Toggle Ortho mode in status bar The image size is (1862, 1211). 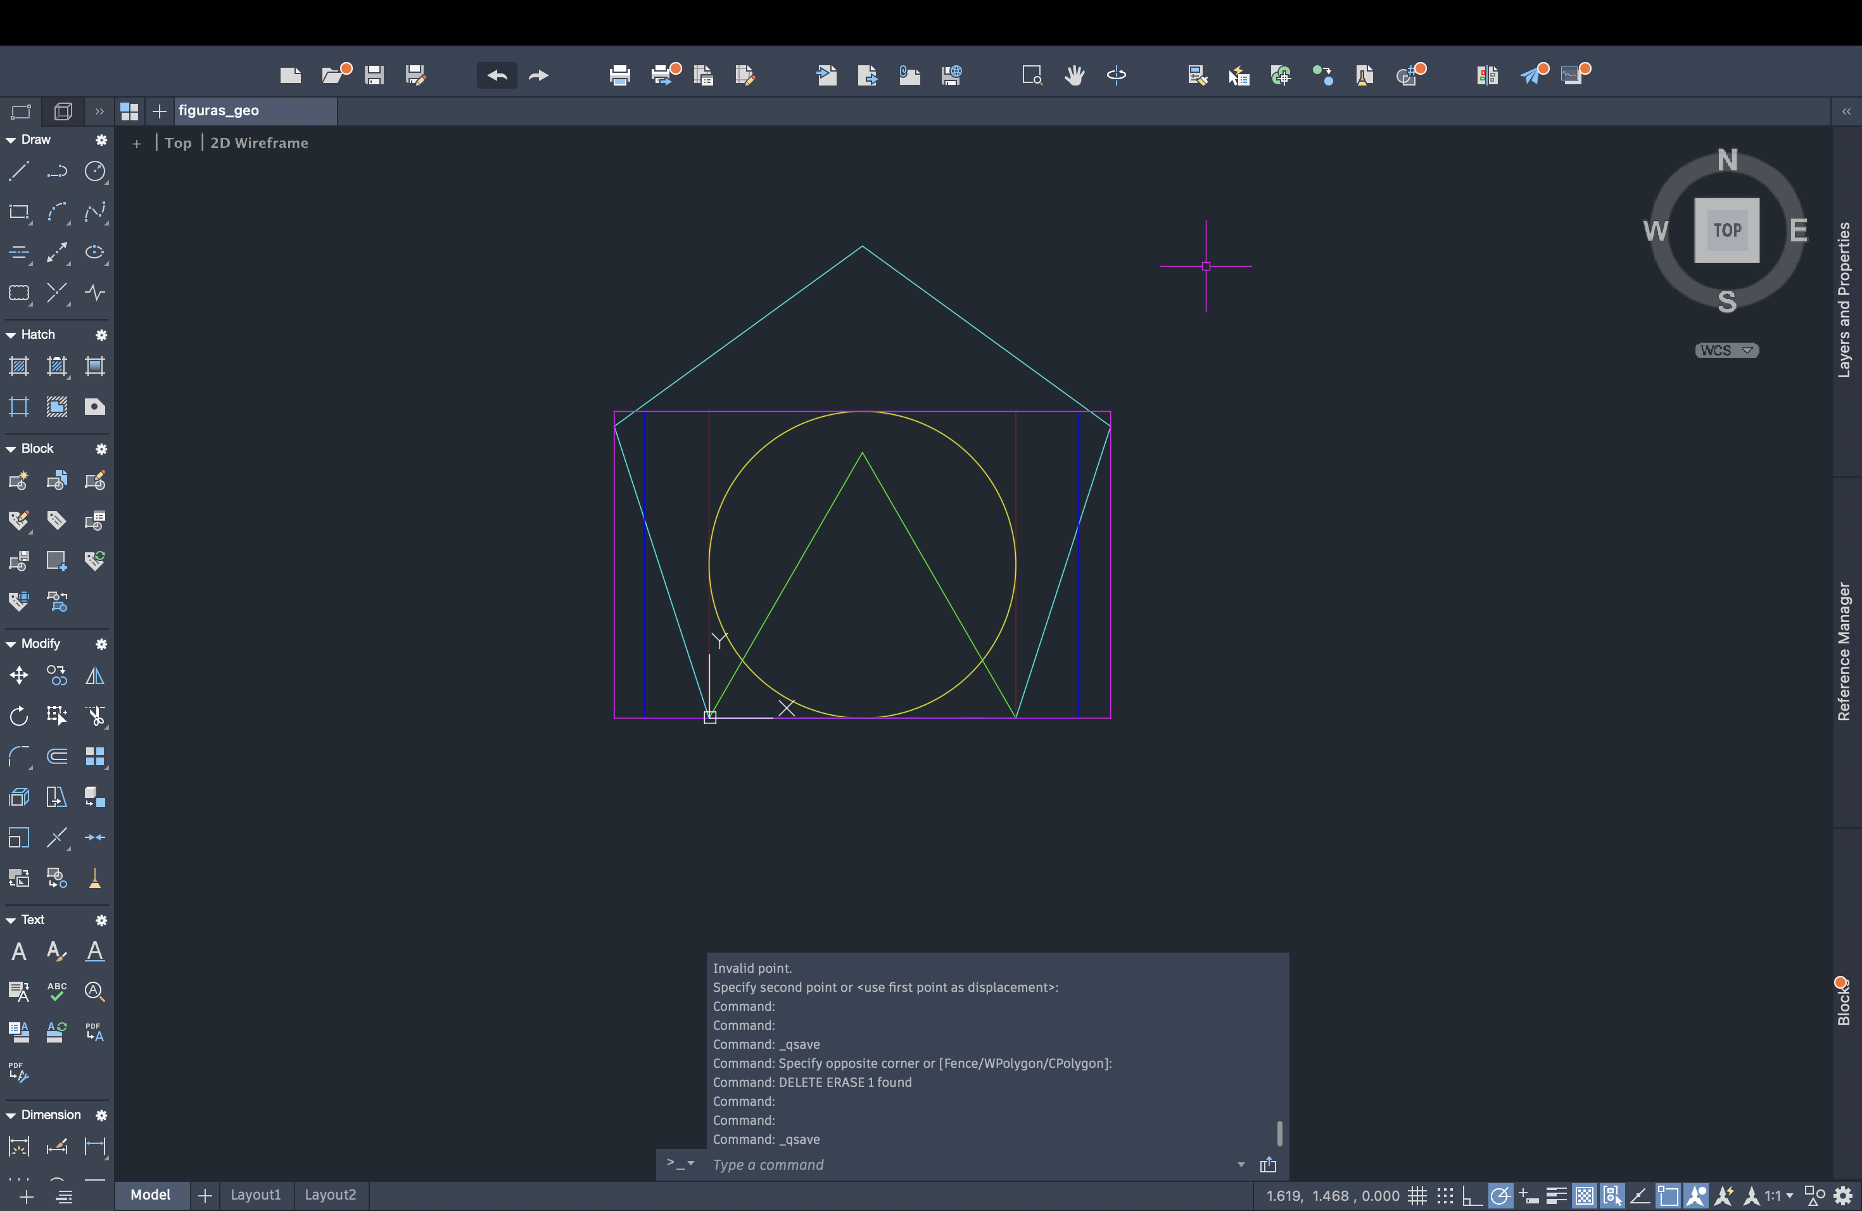tap(1472, 1195)
